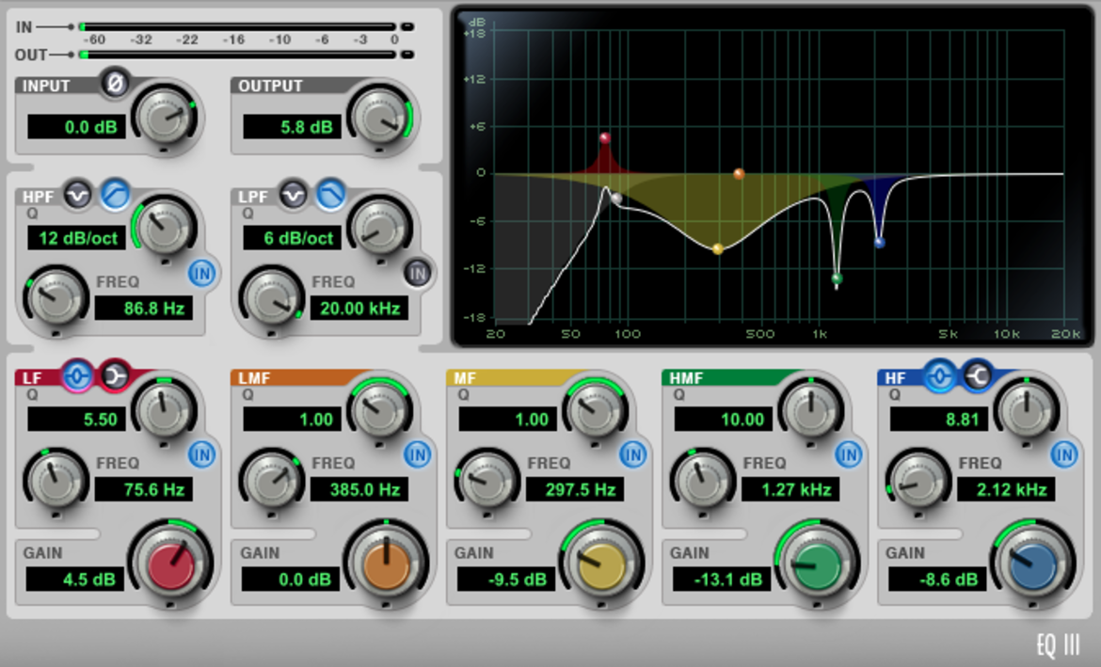The image size is (1101, 667).
Task: Select the output level field showing 5.8 dB
Action: click(292, 127)
